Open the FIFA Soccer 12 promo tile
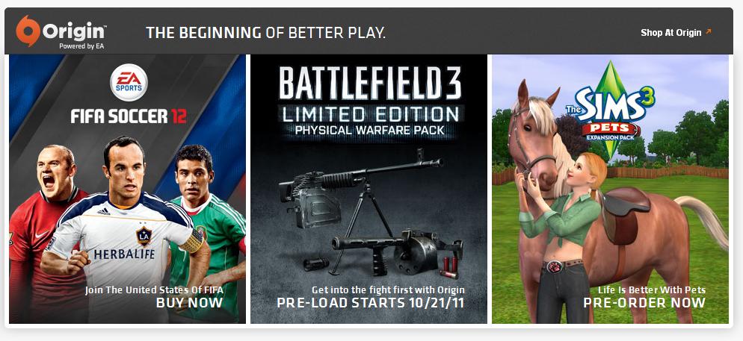 pos(128,190)
